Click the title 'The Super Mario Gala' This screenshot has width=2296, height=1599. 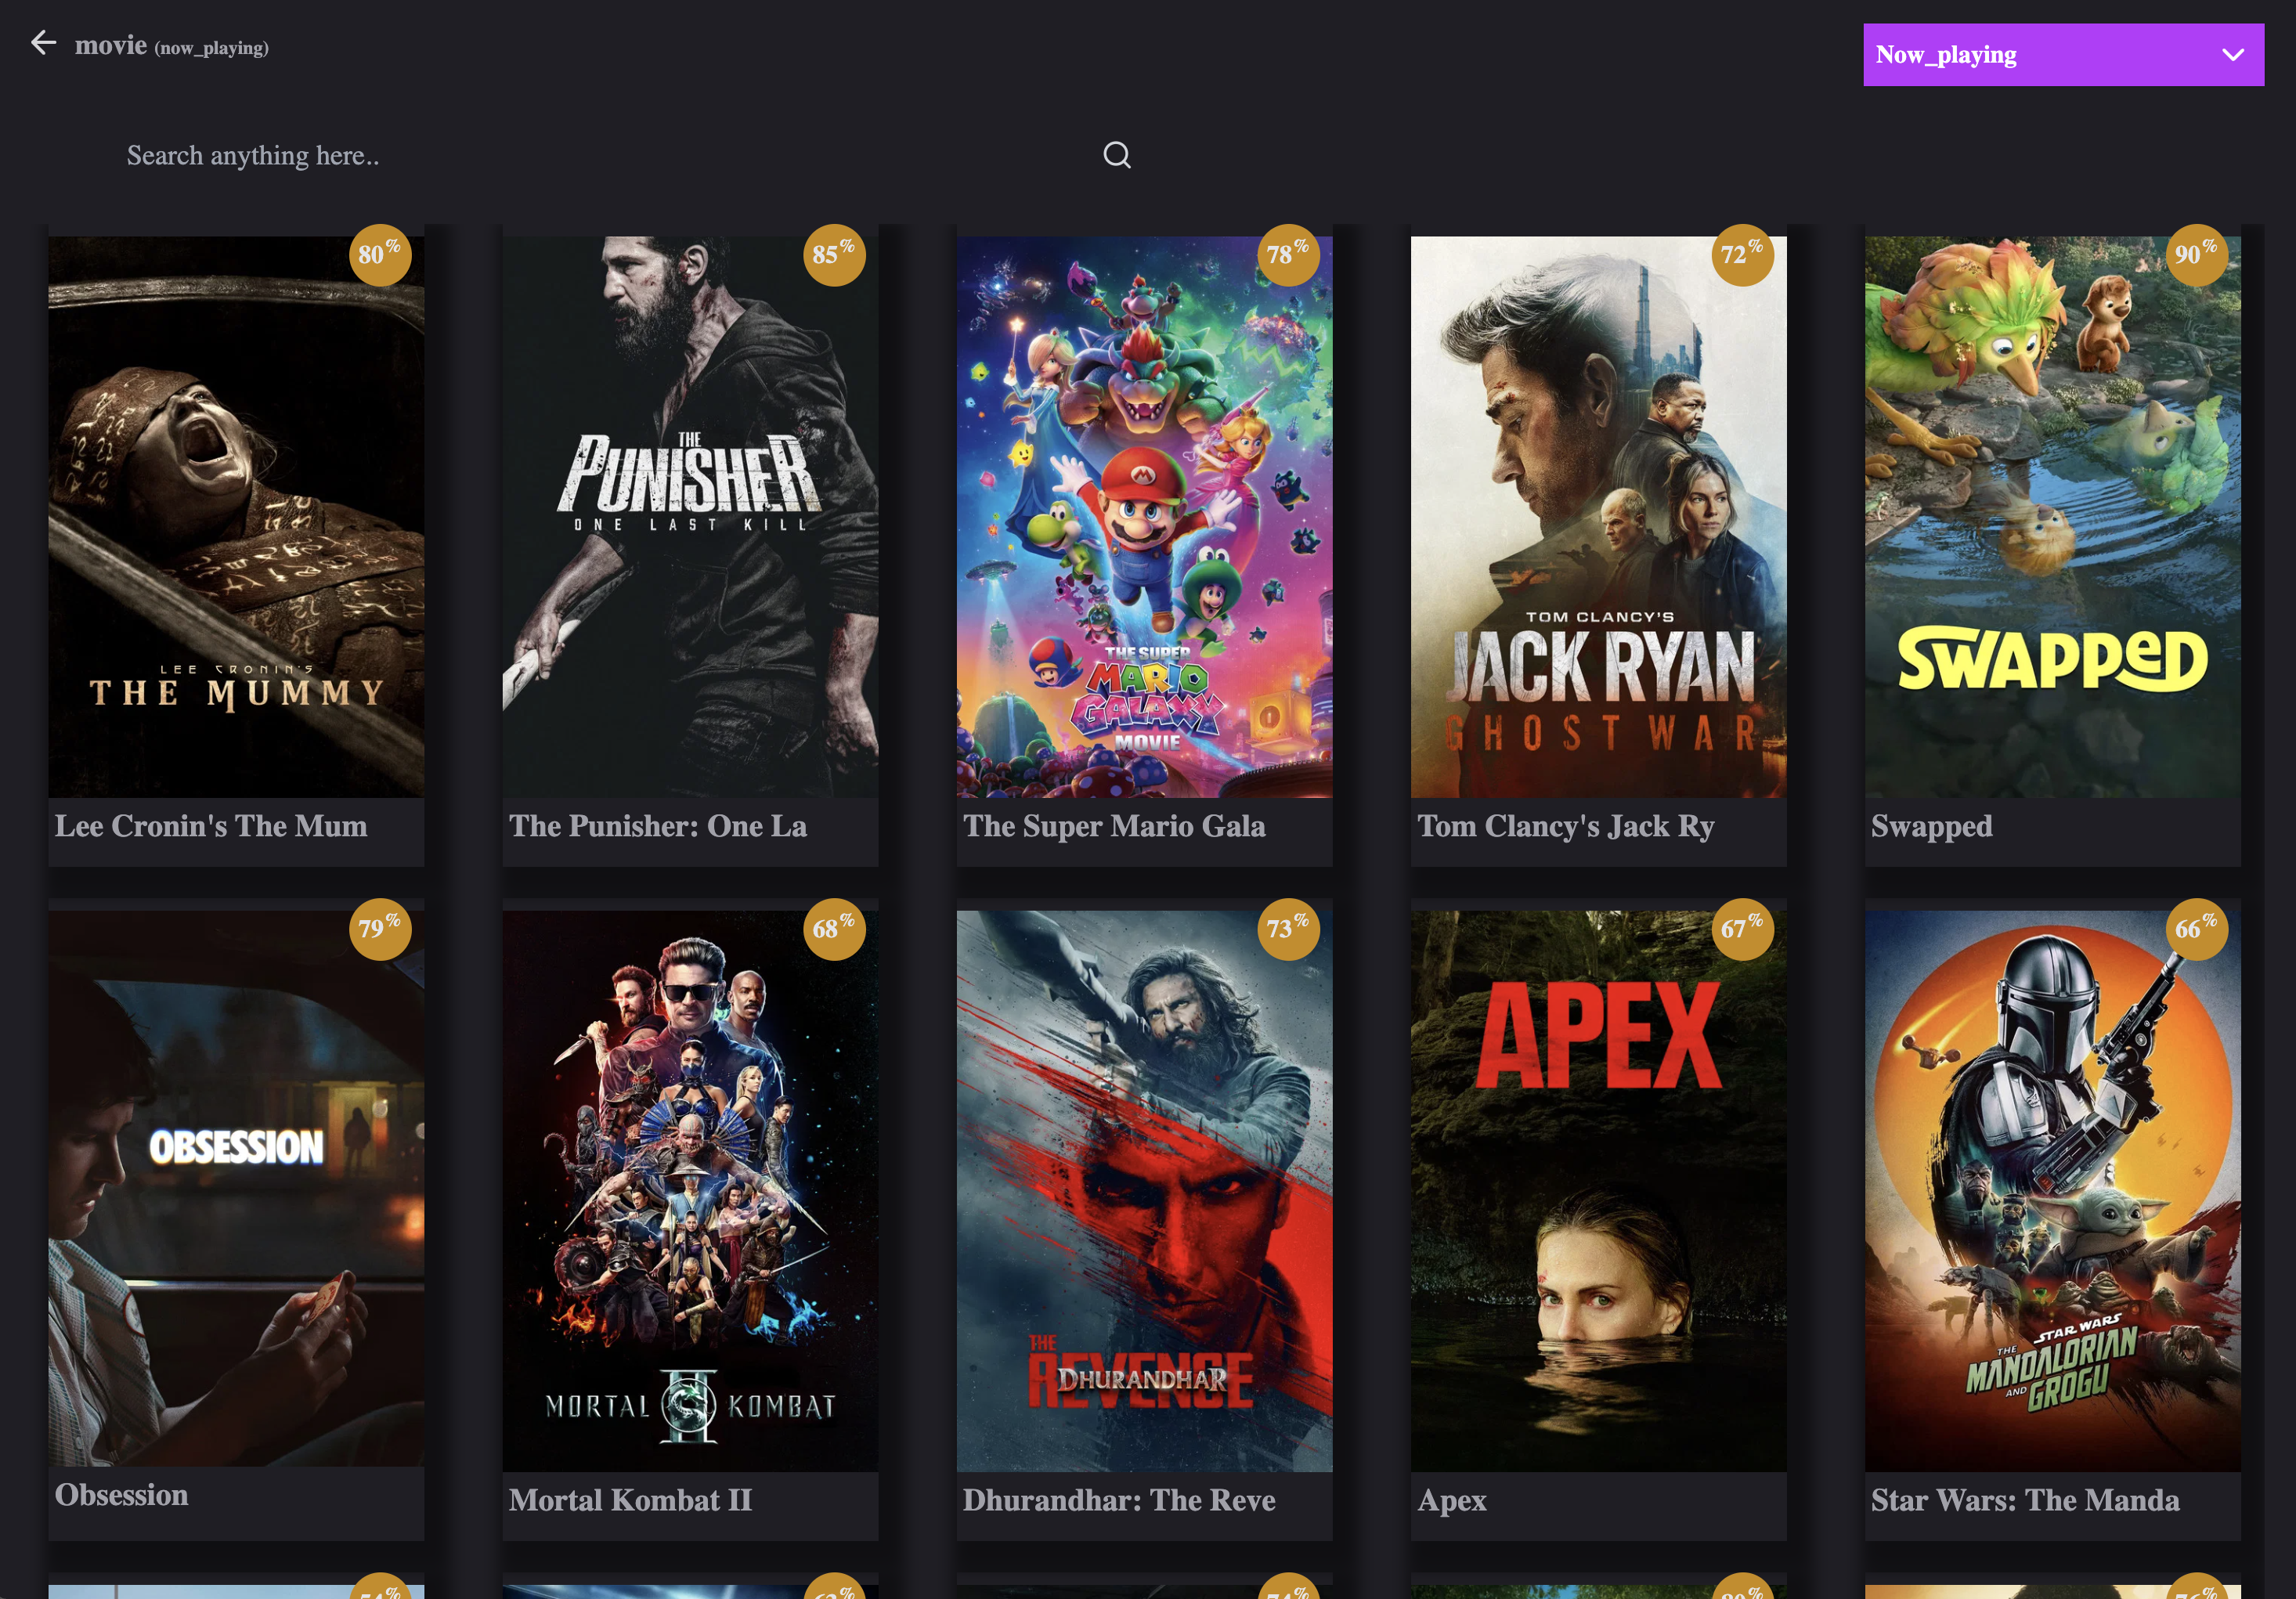pyautogui.click(x=1114, y=826)
